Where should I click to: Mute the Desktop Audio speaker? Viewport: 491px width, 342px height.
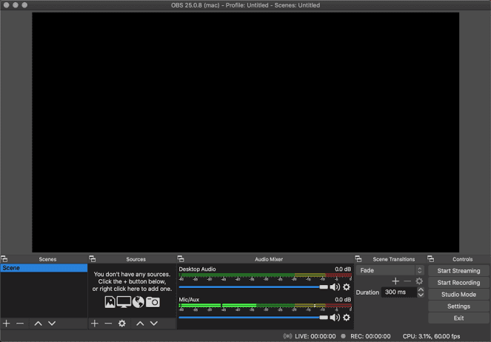pyautogui.click(x=335, y=287)
